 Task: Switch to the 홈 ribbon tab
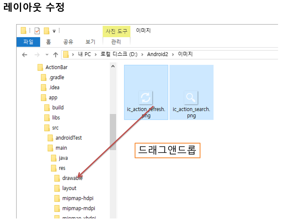point(49,42)
